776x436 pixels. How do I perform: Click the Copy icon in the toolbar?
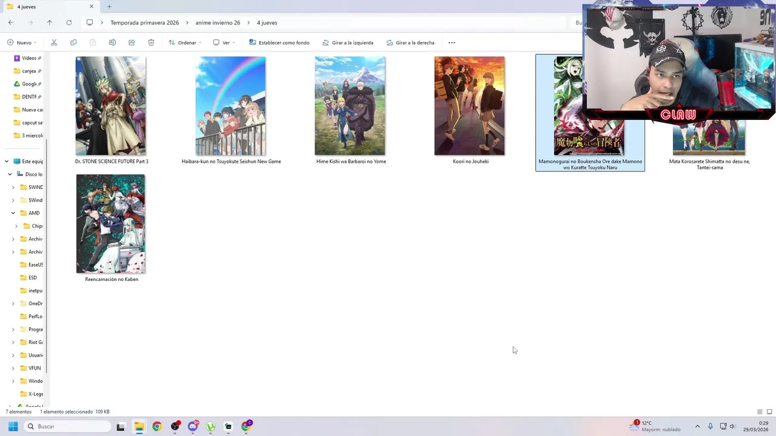(73, 42)
